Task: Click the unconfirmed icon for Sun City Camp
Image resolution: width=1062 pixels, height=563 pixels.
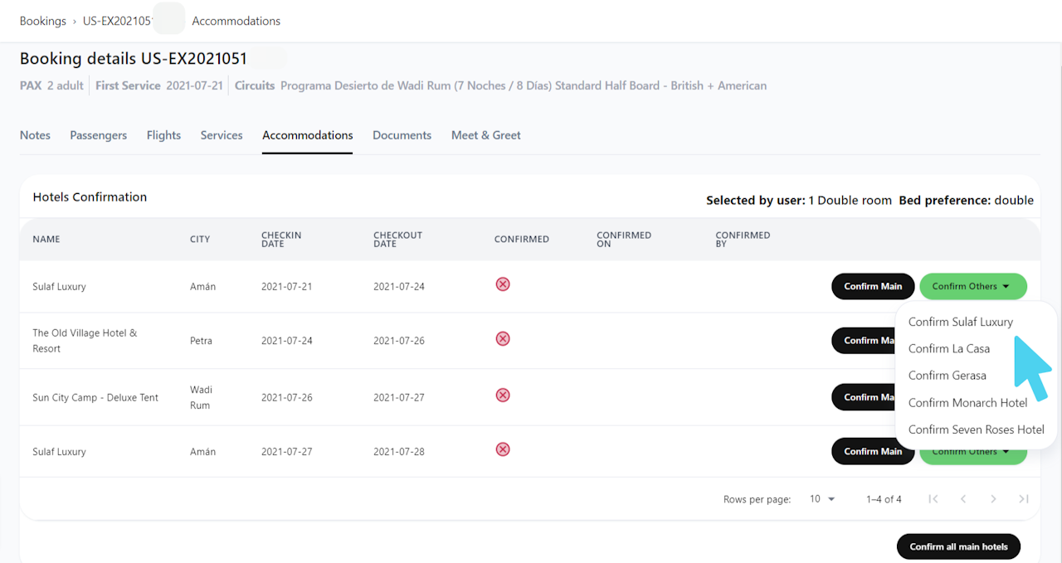Action: (502, 396)
